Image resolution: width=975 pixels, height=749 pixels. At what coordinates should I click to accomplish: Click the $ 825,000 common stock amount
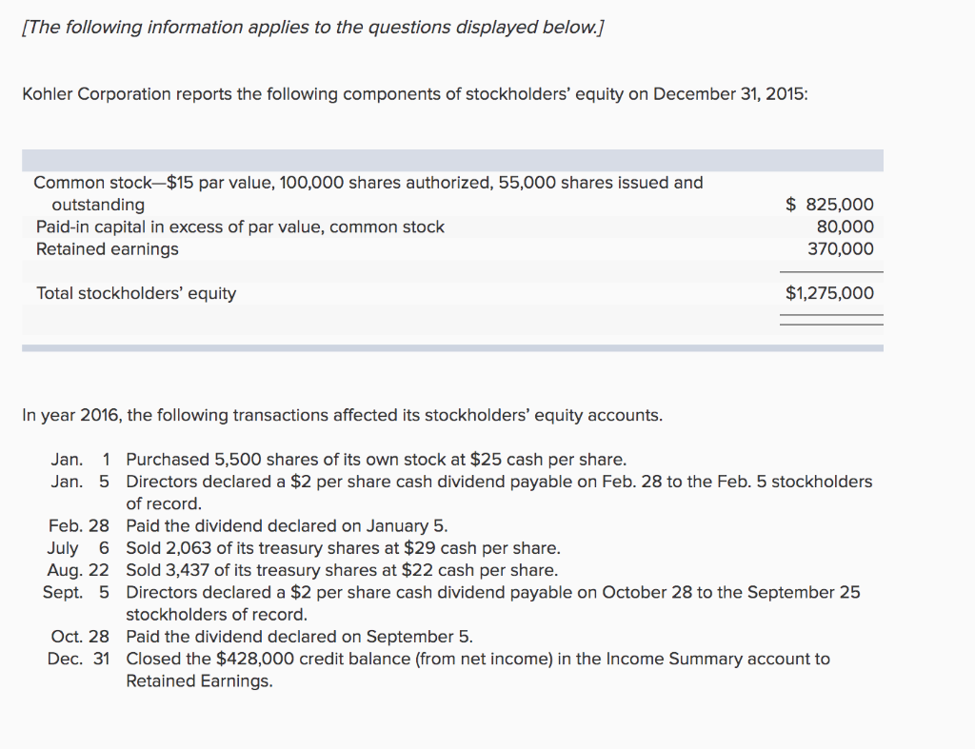pos(829,205)
